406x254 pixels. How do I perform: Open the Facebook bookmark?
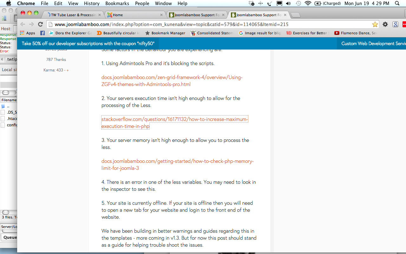point(43,33)
